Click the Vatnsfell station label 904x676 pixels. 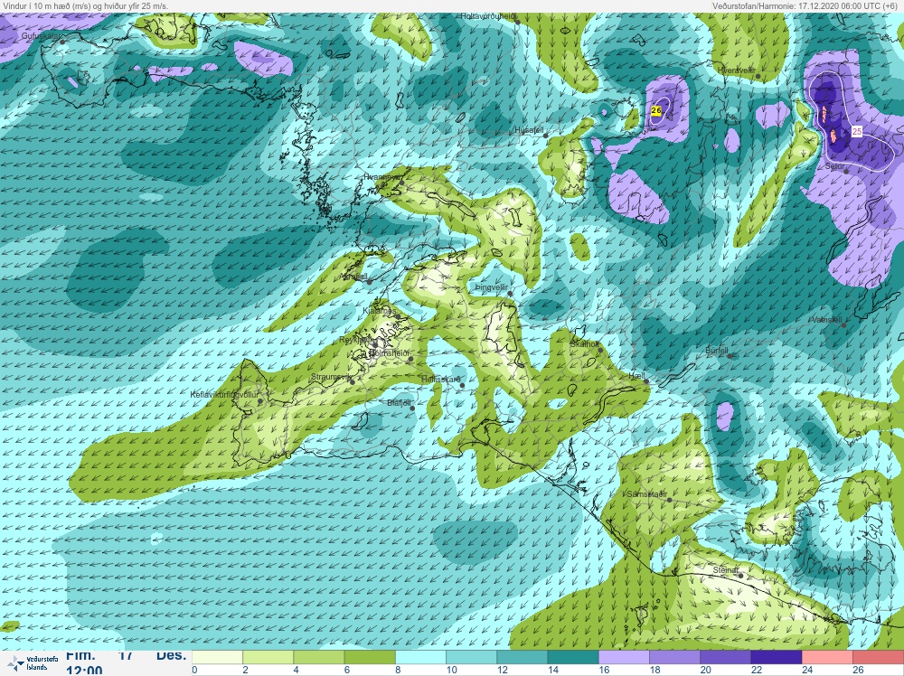(827, 319)
